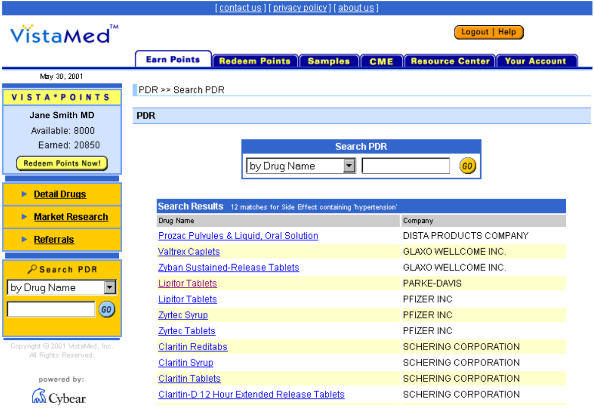This screenshot has height=411, width=594.
Task: Switch to the Earn Points tab
Action: pyautogui.click(x=173, y=59)
